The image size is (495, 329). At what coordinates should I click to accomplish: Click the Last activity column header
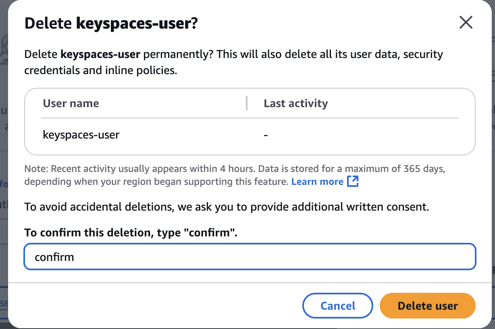click(x=295, y=103)
